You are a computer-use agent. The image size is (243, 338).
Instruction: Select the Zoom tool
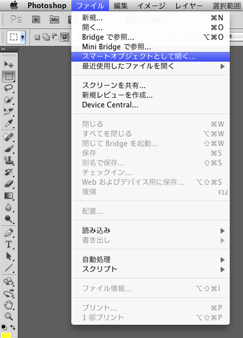pos(9,317)
